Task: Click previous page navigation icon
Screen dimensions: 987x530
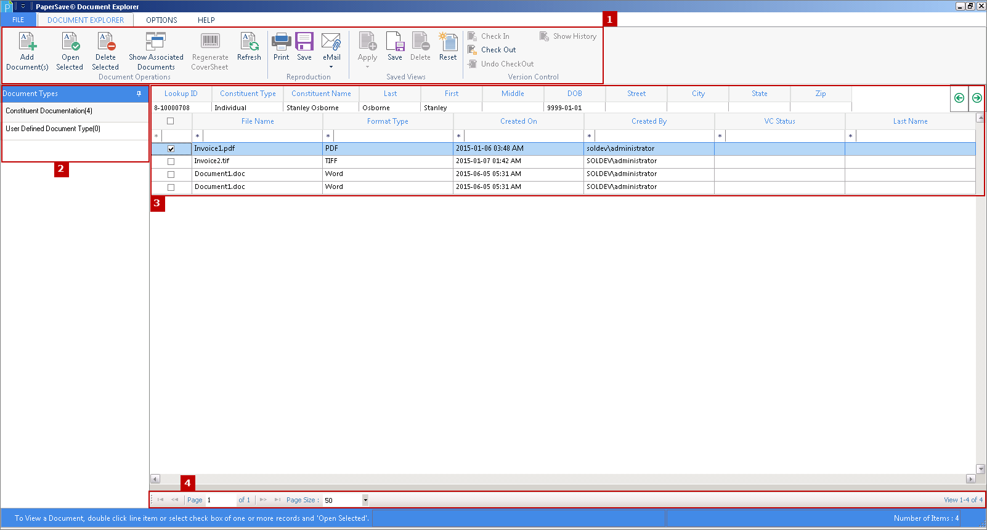Action: [175, 500]
